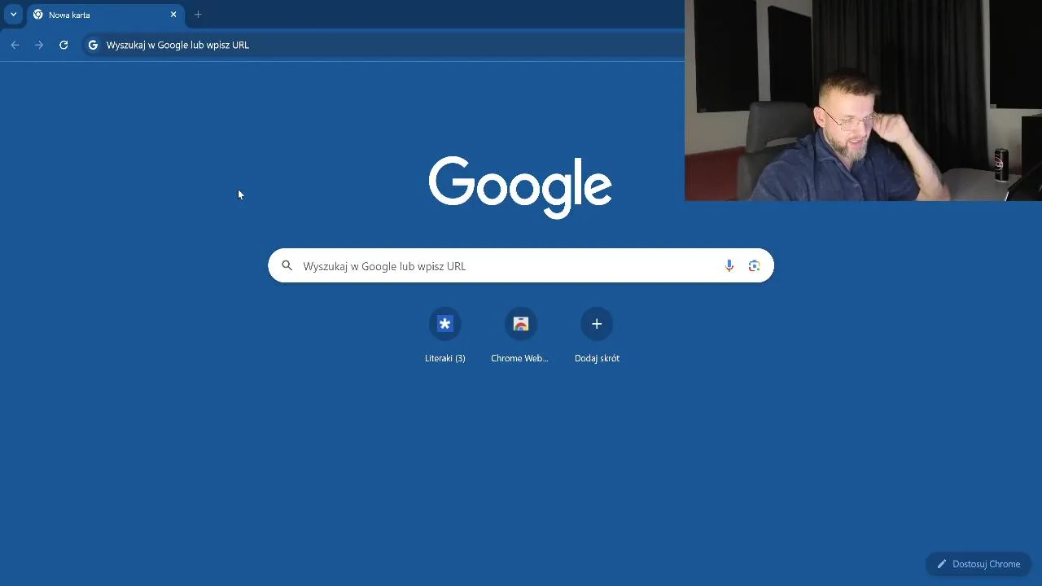The image size is (1042, 586).
Task: Open Dostosuj Chrome customization
Action: [x=979, y=564]
